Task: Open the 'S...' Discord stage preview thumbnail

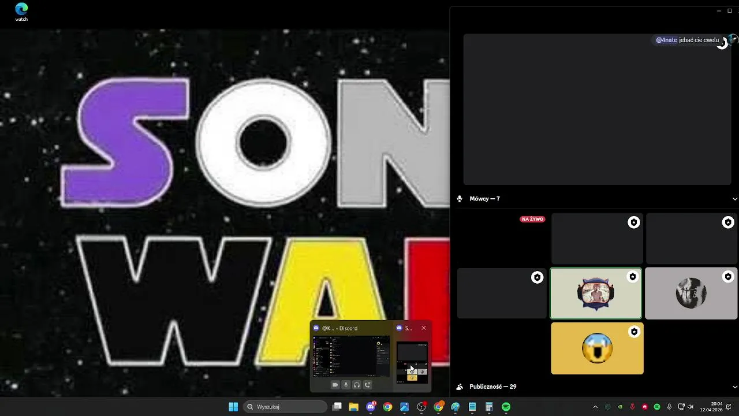Action: (412, 362)
